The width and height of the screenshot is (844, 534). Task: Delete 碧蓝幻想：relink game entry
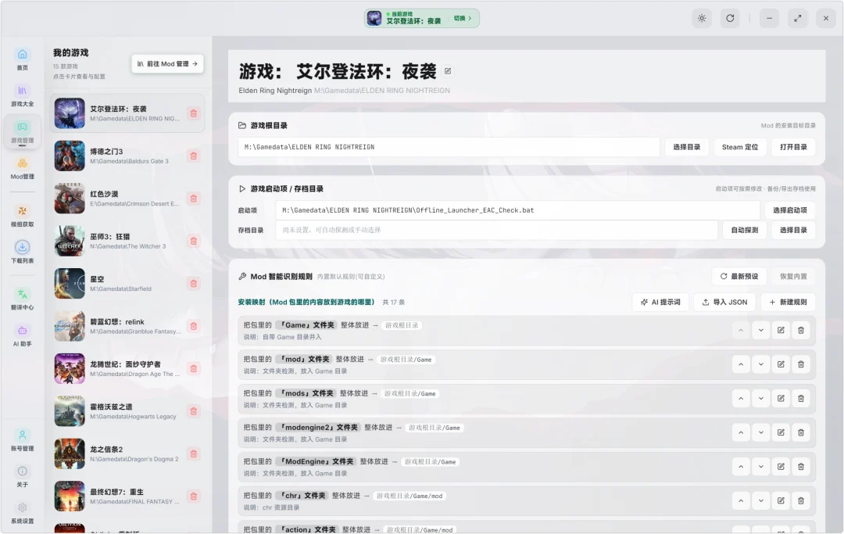click(194, 326)
